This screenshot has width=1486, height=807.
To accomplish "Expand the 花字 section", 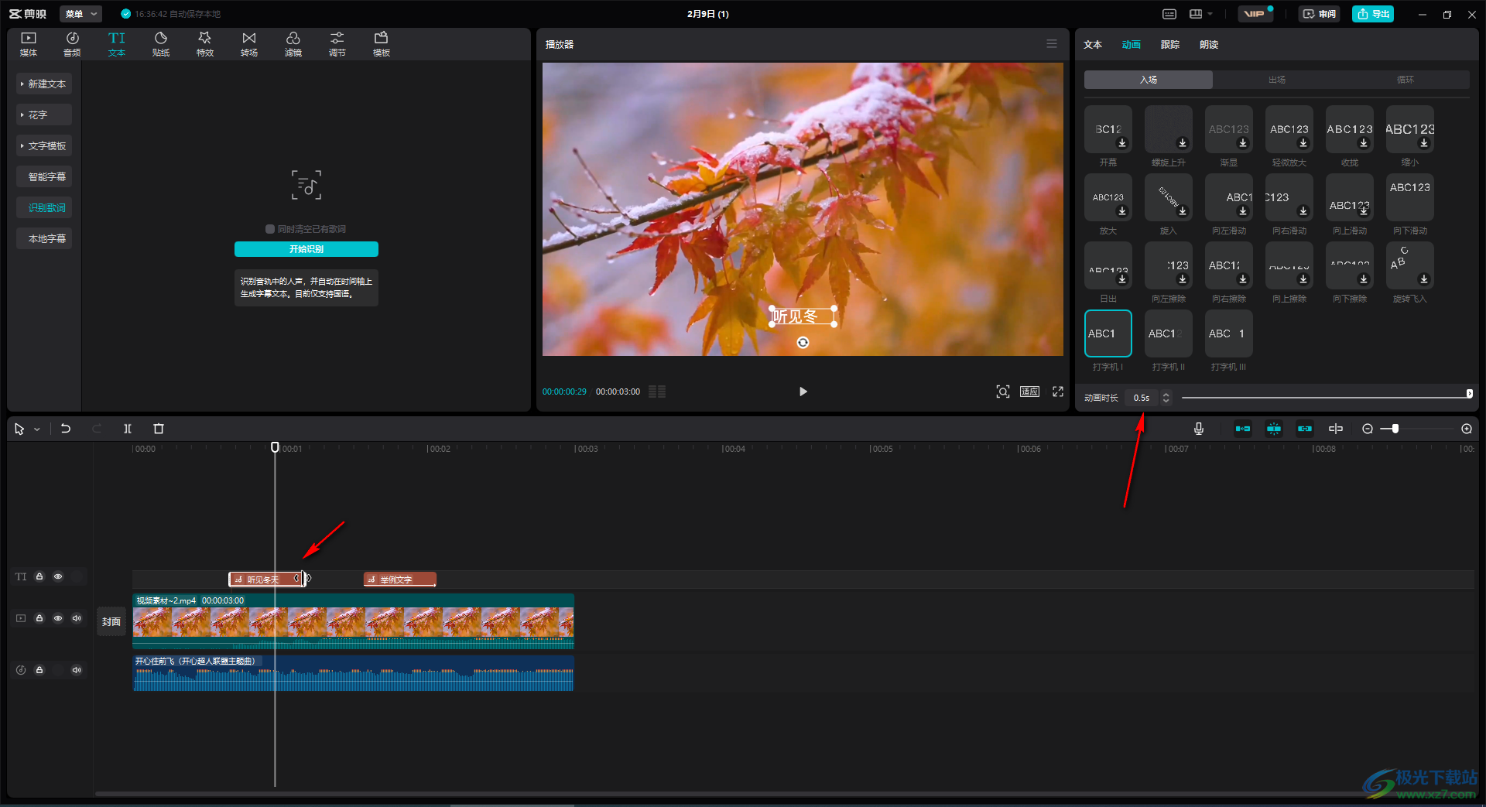I will [44, 115].
